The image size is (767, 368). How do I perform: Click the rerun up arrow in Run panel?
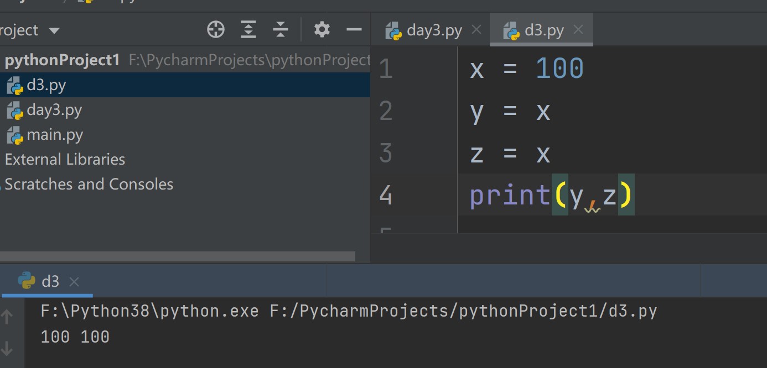[7, 317]
